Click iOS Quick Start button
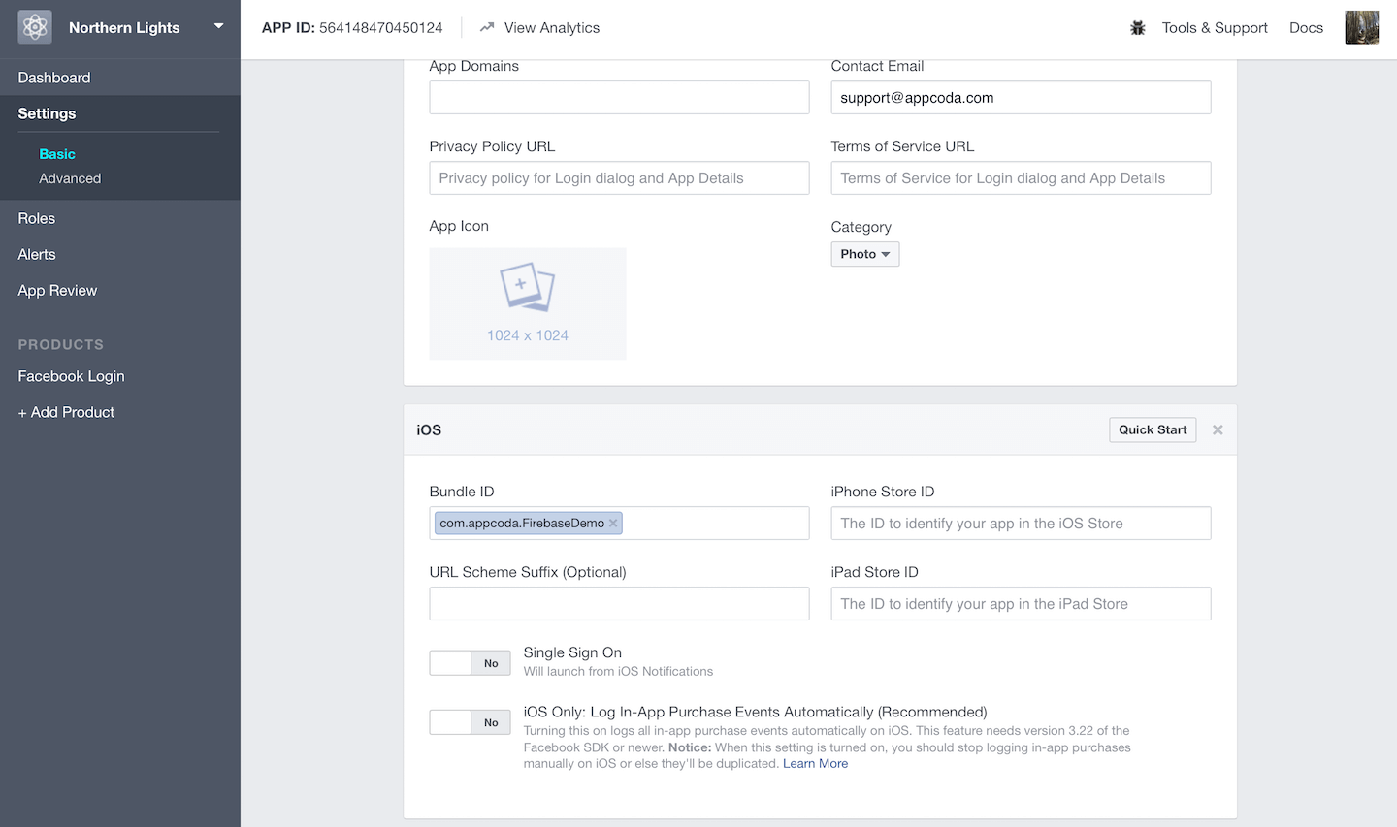The height and width of the screenshot is (827, 1397). (x=1153, y=429)
